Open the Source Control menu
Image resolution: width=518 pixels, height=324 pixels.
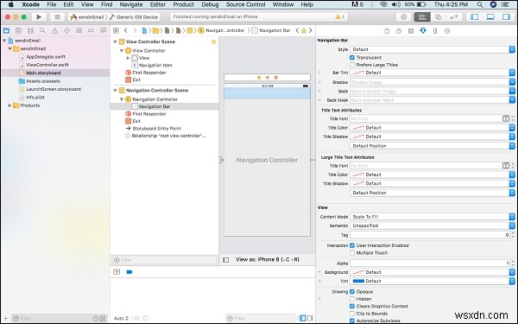pos(245,4)
